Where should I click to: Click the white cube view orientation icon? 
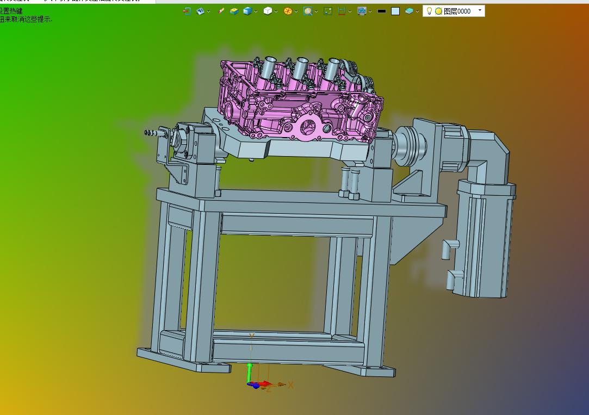click(268, 11)
